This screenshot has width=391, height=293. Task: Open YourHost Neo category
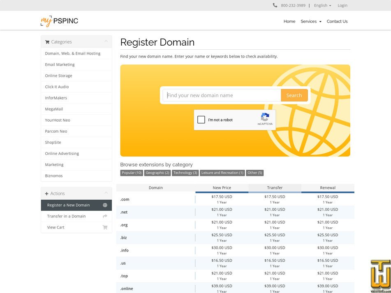[x=76, y=120]
